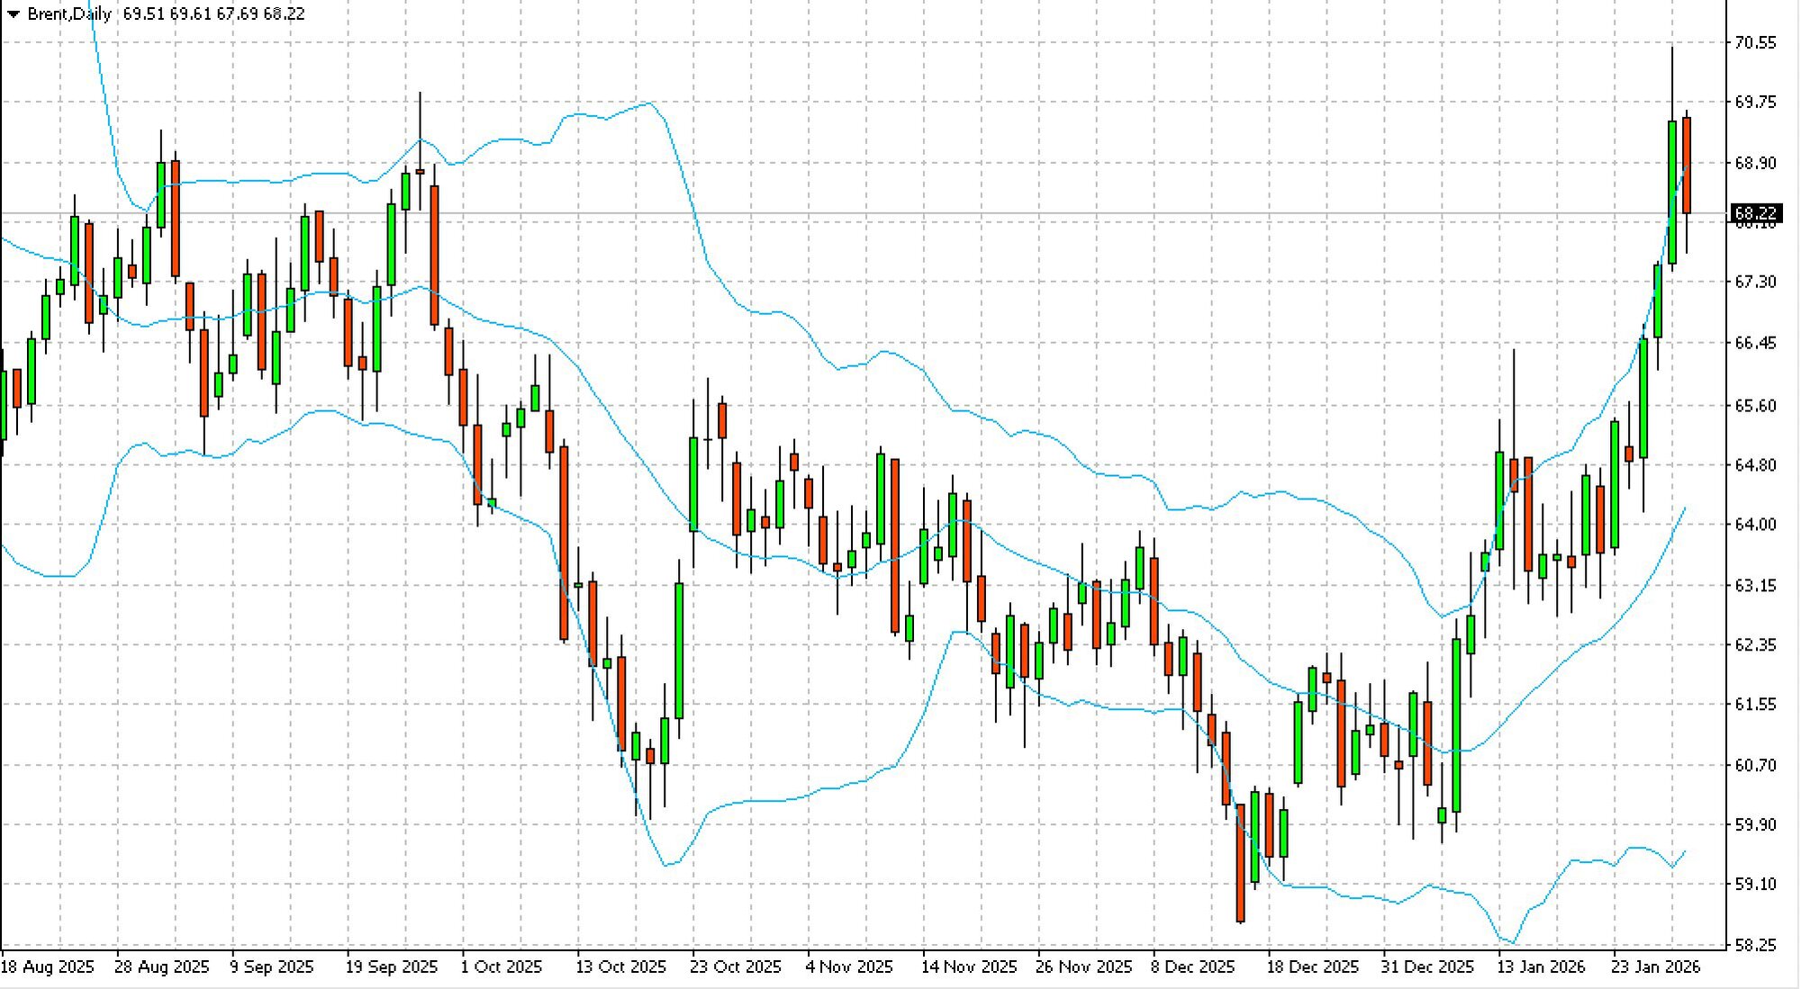Select the 18 Aug 2025 date label
Screen dimensions: 1801x989
pos(47,967)
